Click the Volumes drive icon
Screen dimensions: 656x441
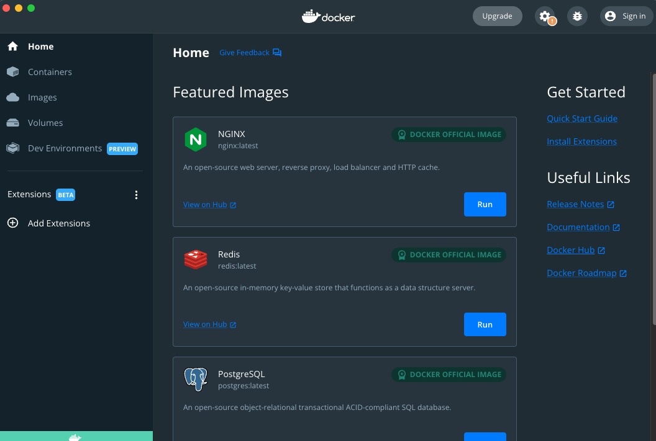click(x=13, y=123)
